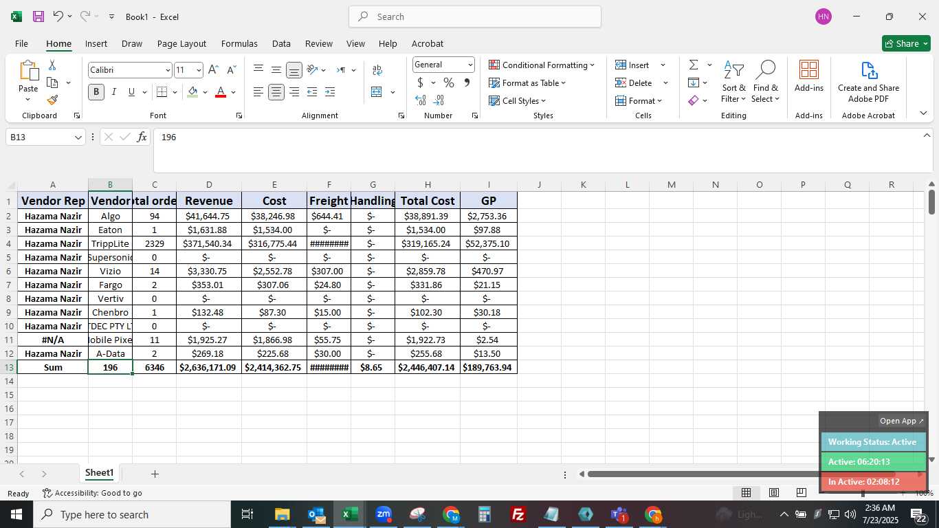
Task: Toggle Align Left
Action: [x=258, y=91]
